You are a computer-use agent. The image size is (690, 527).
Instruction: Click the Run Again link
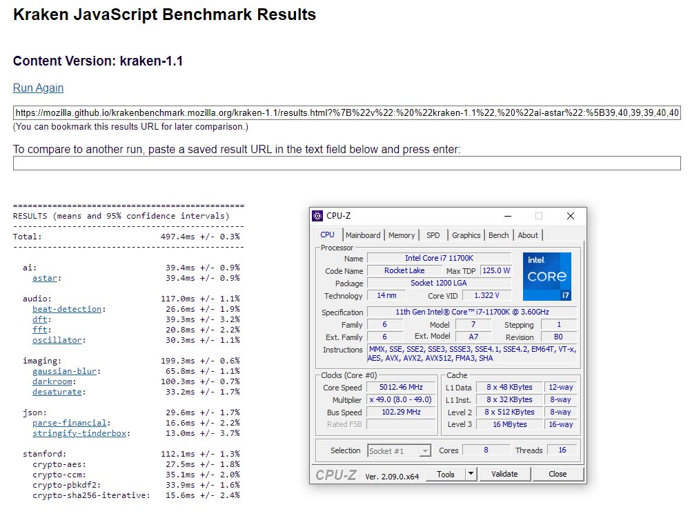point(38,88)
